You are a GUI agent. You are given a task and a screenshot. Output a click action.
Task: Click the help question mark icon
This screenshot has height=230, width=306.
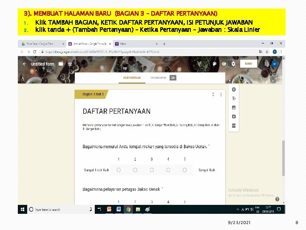point(277,199)
